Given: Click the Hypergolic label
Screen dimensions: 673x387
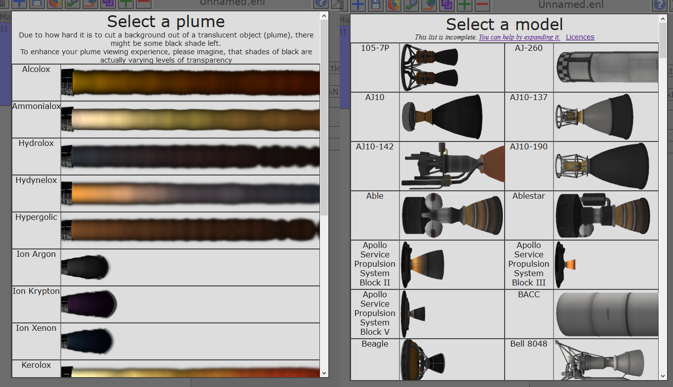Looking at the screenshot, I should [36, 217].
